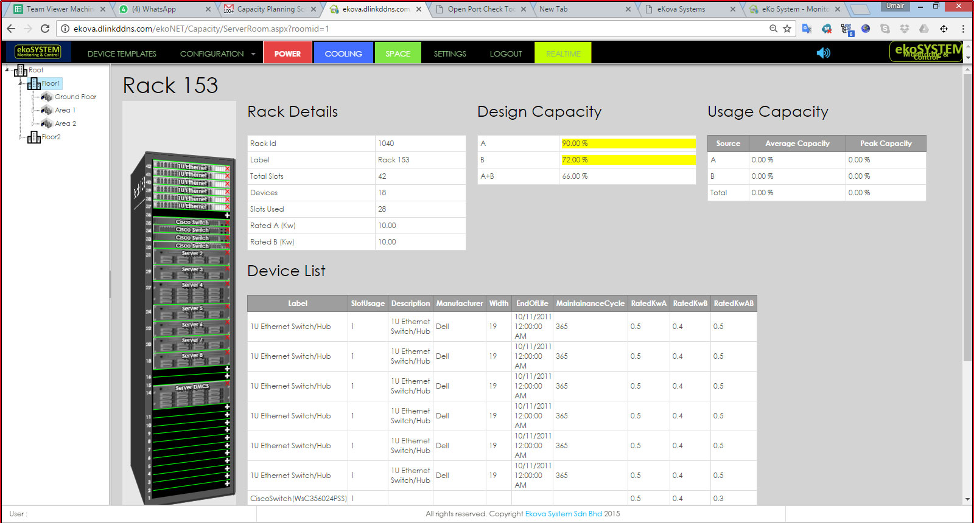Click the Google Drive extension icon
The height and width of the screenshot is (523, 974).
[924, 29]
